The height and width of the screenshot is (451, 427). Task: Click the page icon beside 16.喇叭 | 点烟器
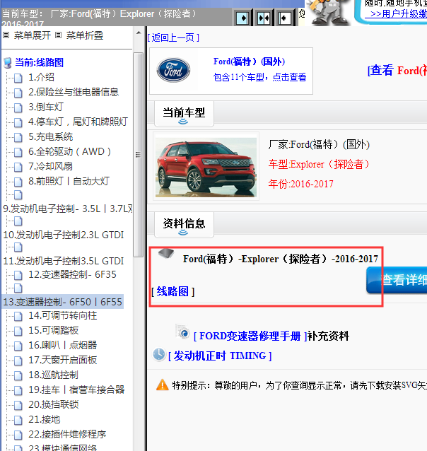pyautogui.click(x=18, y=346)
